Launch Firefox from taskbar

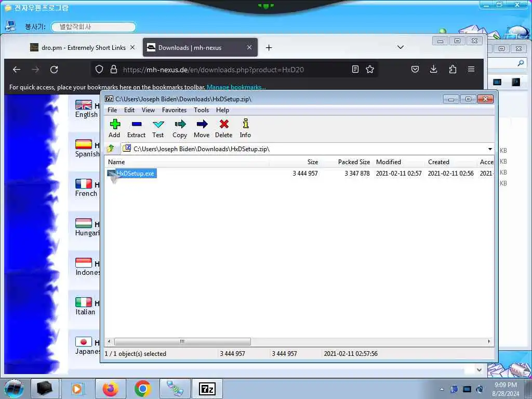(x=111, y=389)
